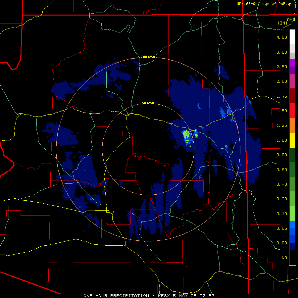Click the 0.60 legend value
The image size is (298, 298).
pyautogui.click(x=282, y=170)
